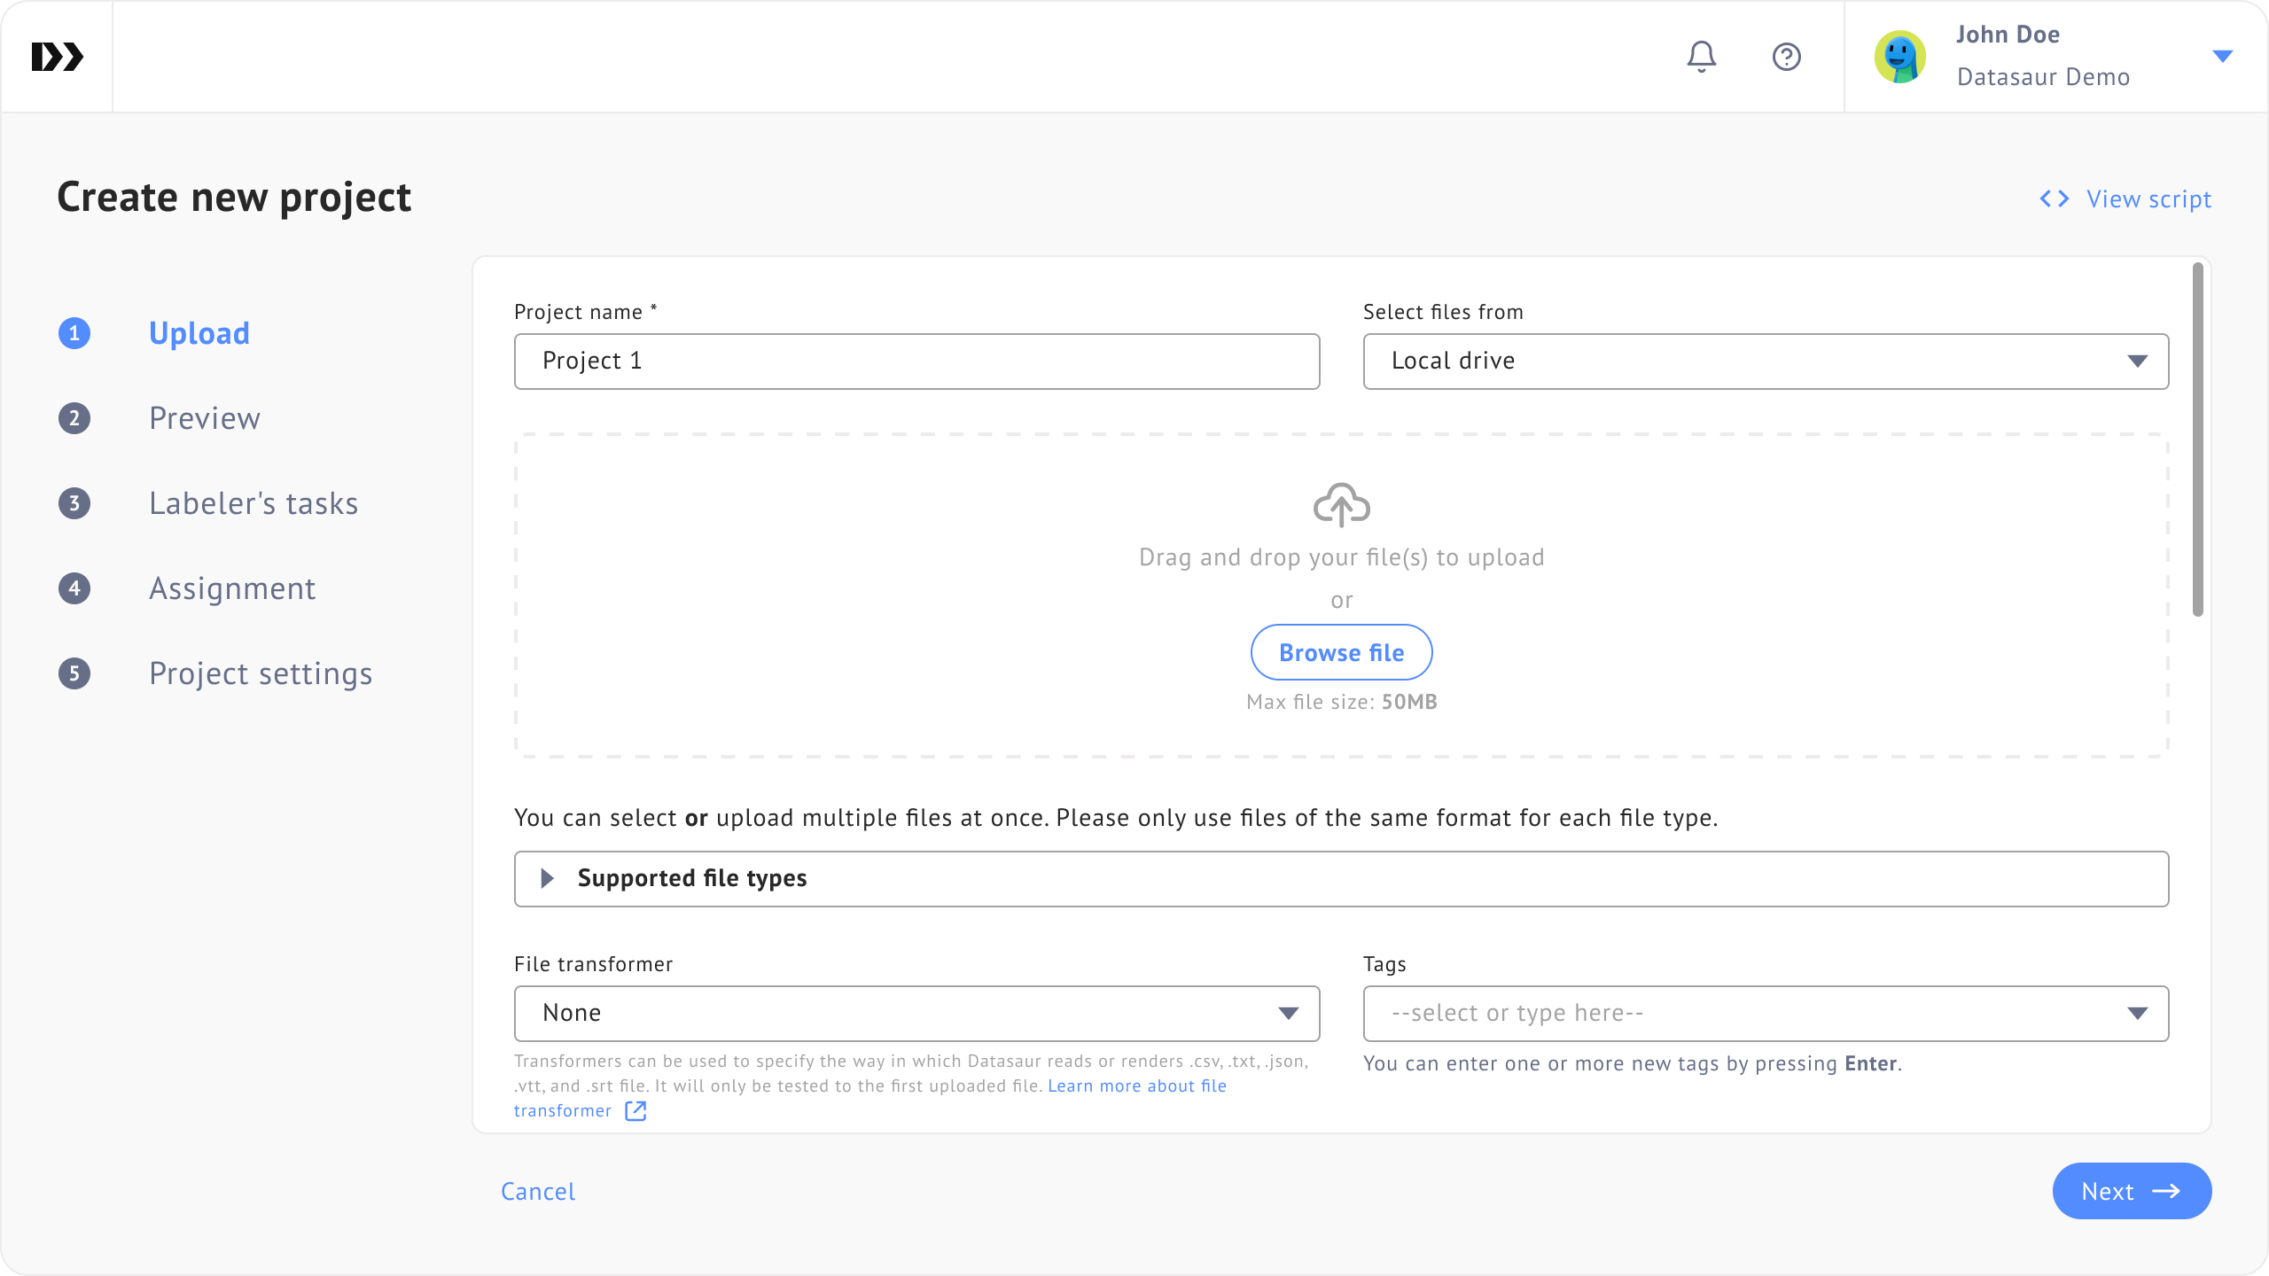
Task: Open the File transformer dropdown
Action: tap(916, 1014)
